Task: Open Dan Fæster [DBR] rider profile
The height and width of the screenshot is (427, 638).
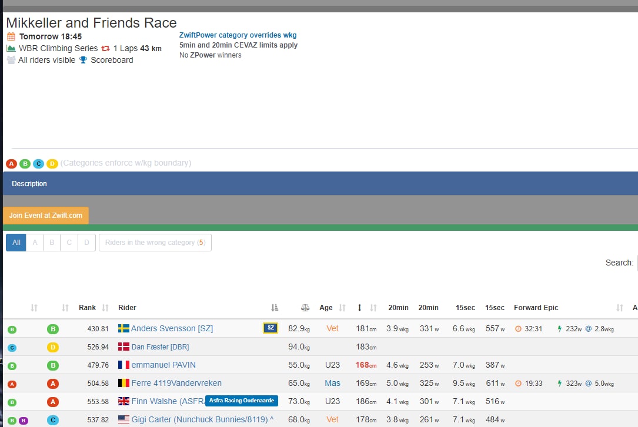Action: [160, 347]
